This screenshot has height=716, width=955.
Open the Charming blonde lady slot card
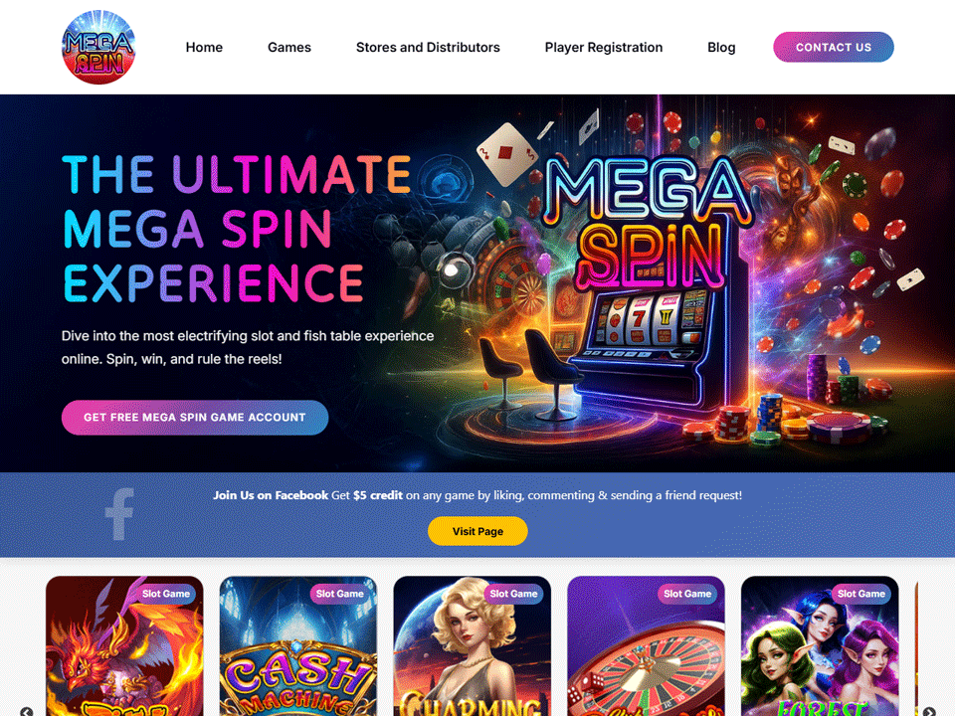click(472, 646)
